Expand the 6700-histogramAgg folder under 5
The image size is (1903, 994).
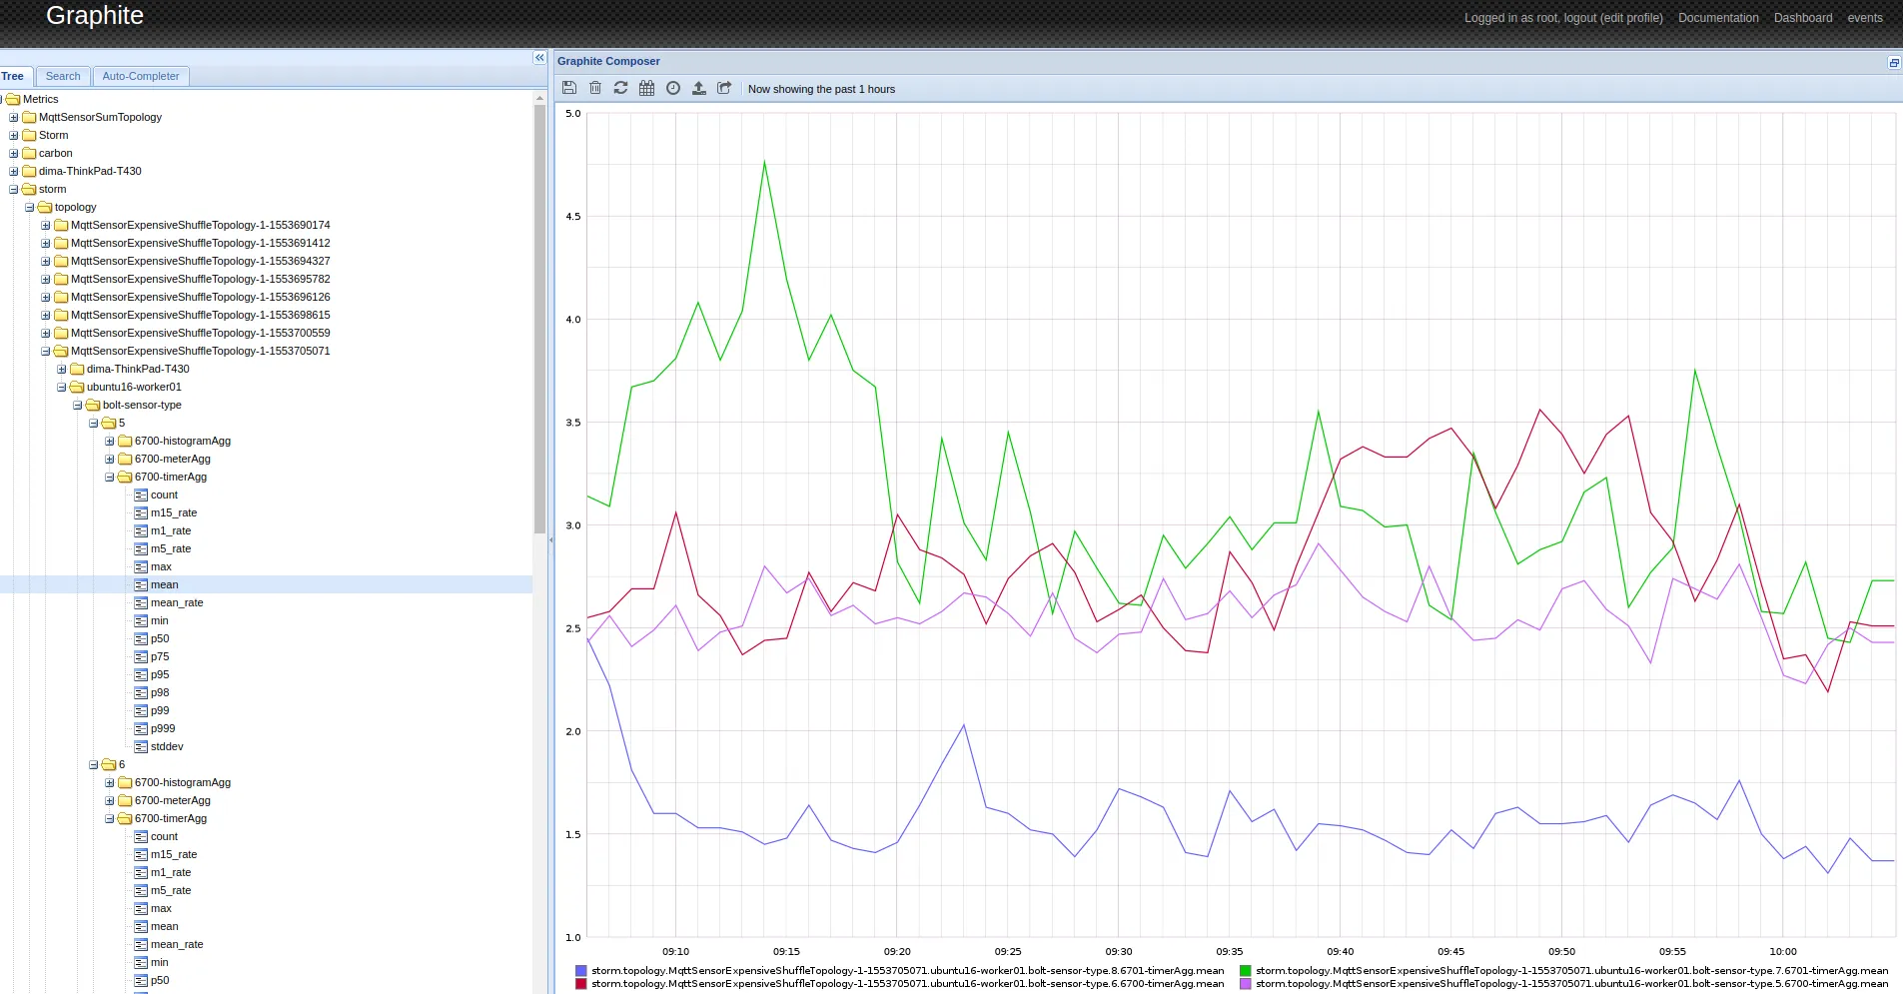coord(110,441)
